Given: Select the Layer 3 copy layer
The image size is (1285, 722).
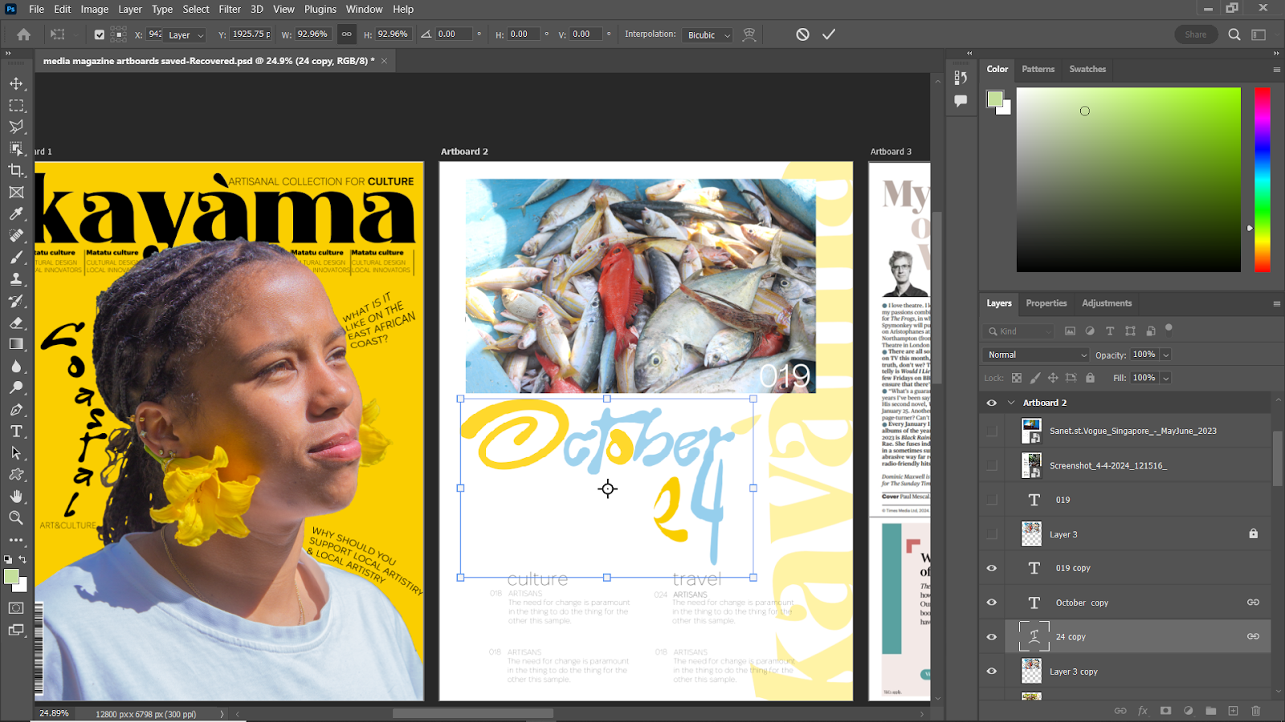Looking at the screenshot, I should point(1137,671).
